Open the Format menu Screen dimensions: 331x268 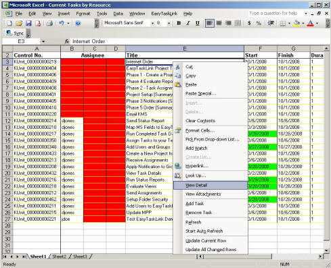tap(83, 14)
